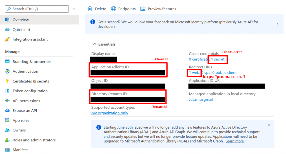Open Learn more link in notice
This screenshot has height=154, width=286.
235,141
